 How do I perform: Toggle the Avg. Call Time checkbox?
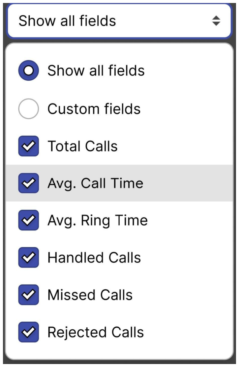coord(29,183)
